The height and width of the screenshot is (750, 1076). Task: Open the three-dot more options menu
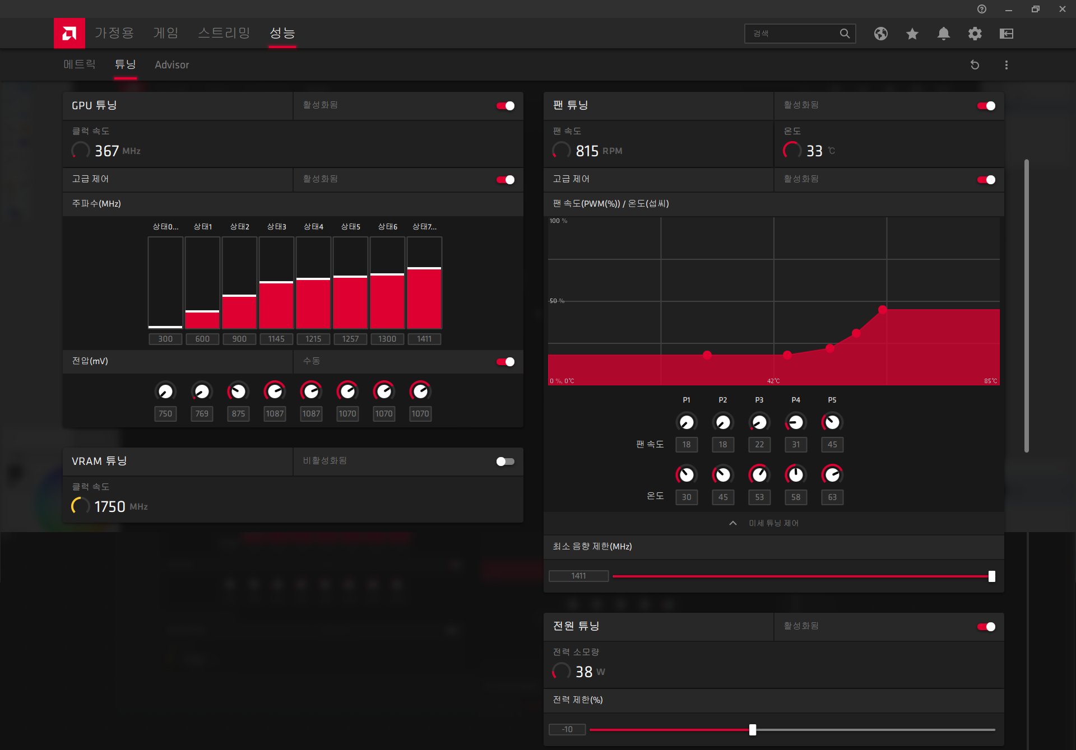coord(1006,65)
